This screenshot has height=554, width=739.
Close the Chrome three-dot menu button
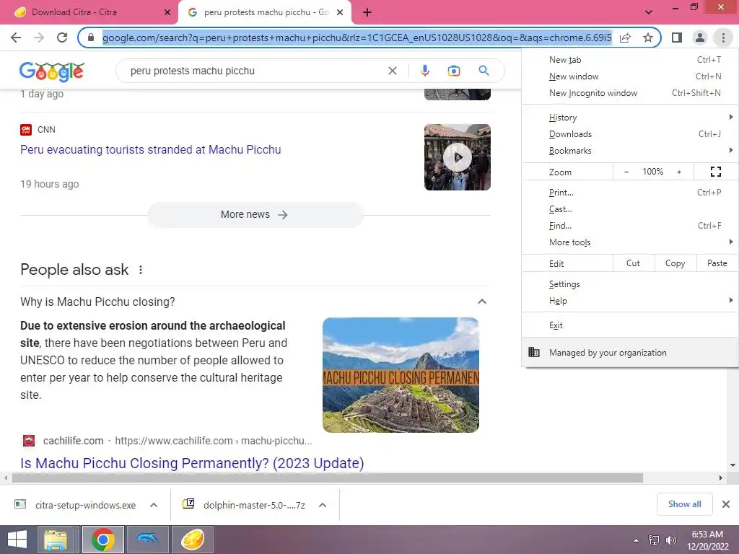click(x=723, y=38)
